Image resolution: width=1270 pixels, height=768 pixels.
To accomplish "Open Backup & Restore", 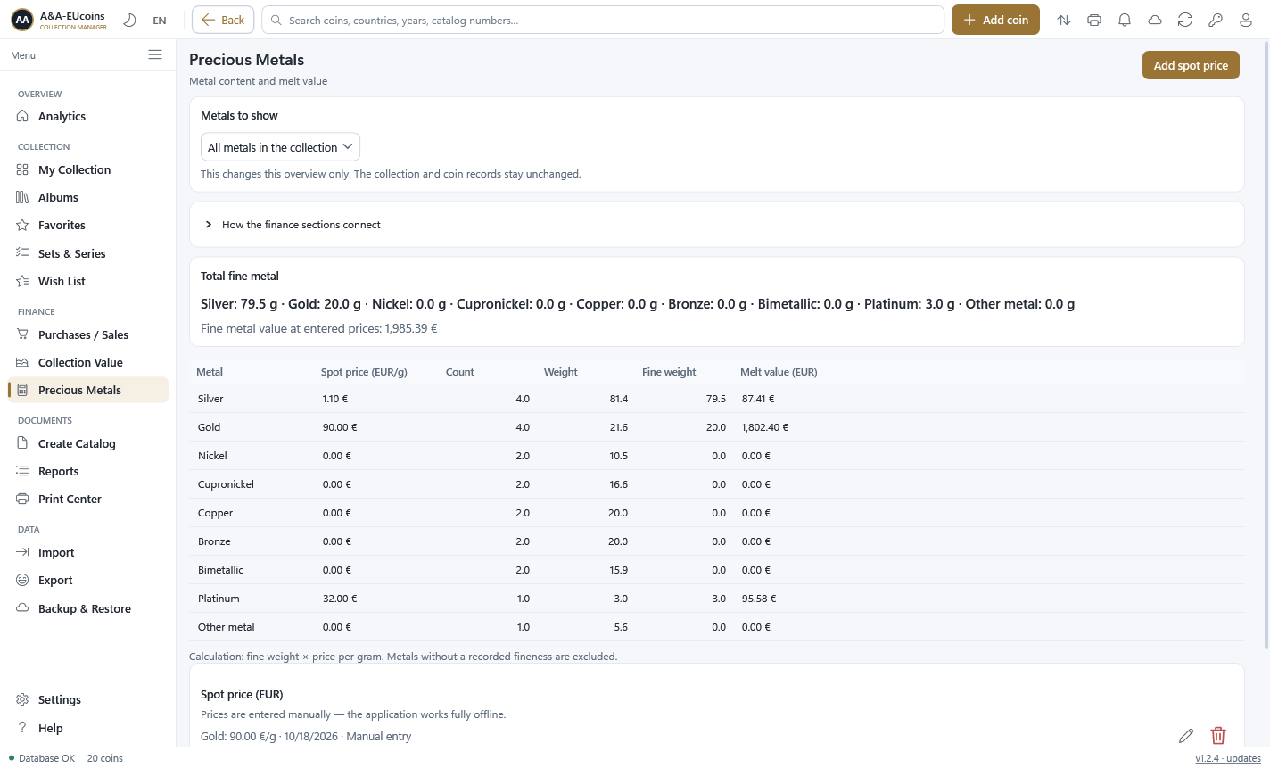I will [87, 609].
